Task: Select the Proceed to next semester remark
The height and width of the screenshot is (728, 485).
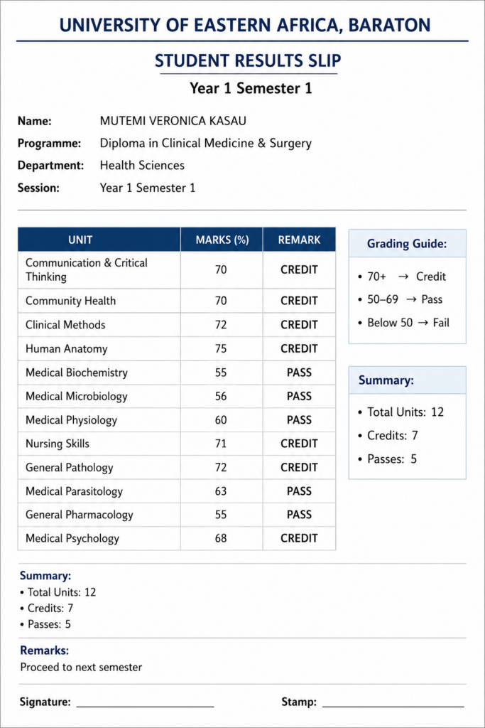Action: click(81, 667)
